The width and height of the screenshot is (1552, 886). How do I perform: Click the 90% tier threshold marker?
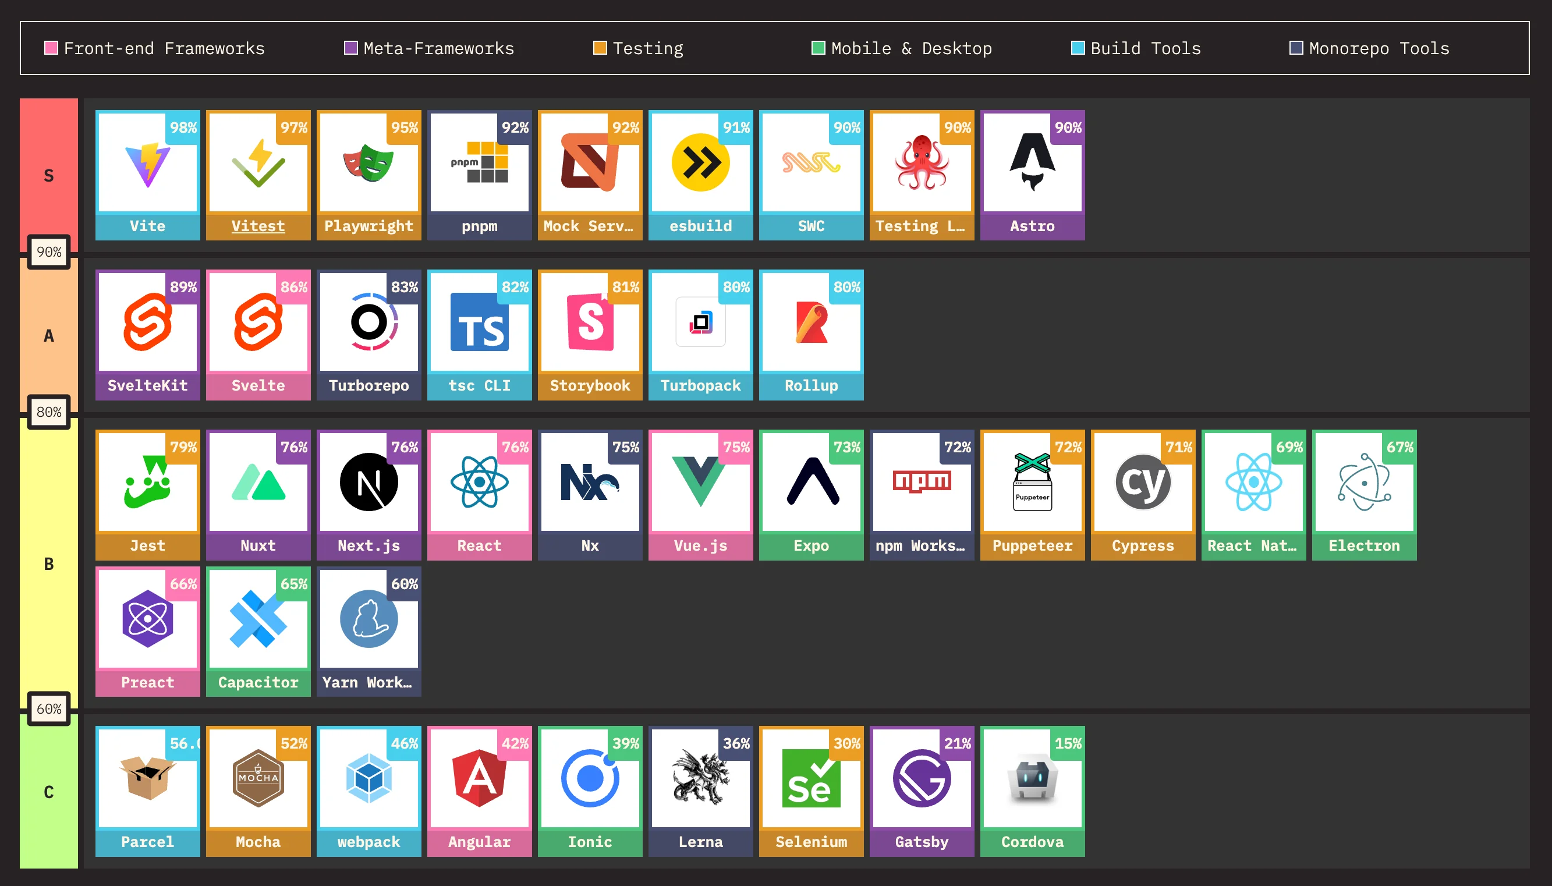(49, 252)
